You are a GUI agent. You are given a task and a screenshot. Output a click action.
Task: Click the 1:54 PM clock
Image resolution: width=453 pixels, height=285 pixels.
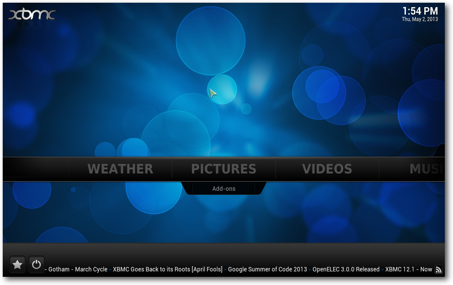(420, 11)
